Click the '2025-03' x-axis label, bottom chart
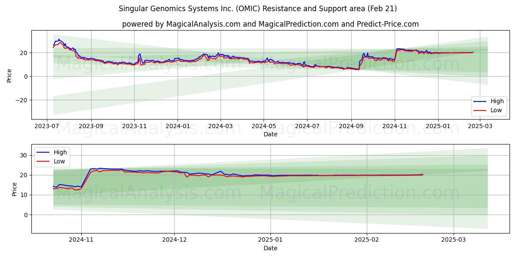 click(x=454, y=240)
